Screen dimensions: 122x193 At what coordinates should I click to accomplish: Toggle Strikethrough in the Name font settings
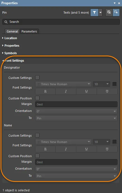pyautogui.click(x=107, y=149)
